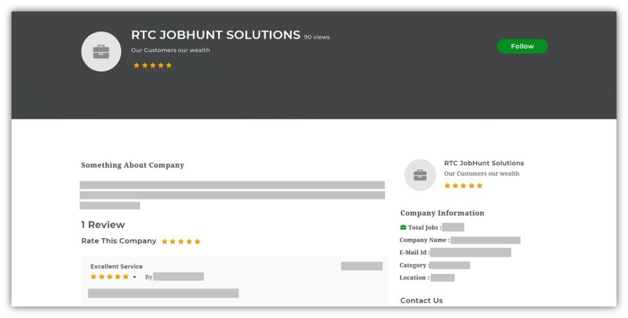This screenshot has width=628, height=318.
Task: Click the star rating in the sidebar company card
Action: click(x=463, y=185)
